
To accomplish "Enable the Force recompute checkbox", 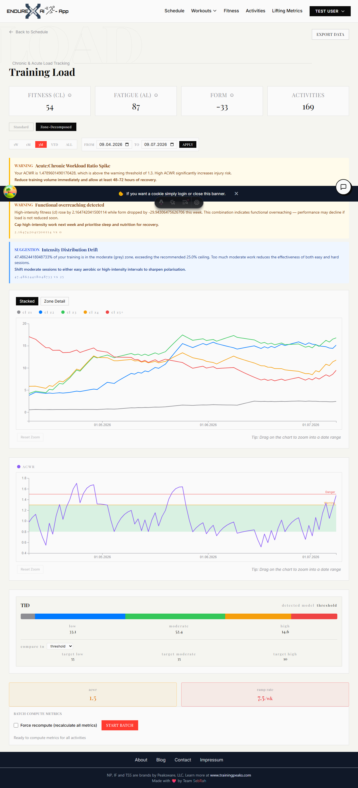I will pyautogui.click(x=16, y=725).
